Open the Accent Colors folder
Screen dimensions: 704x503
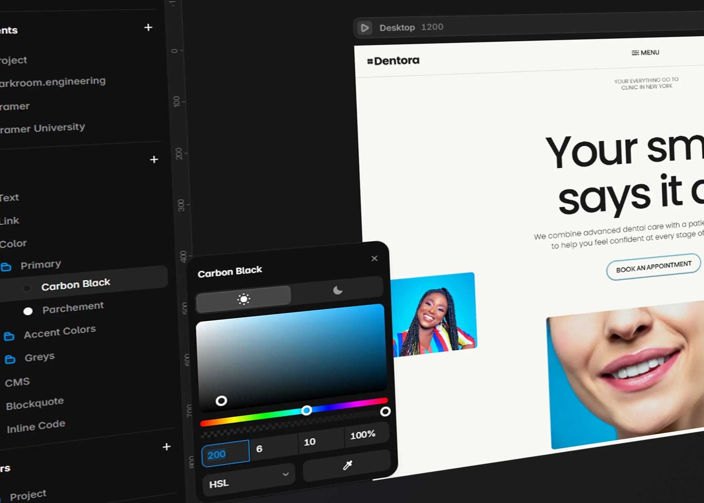click(60, 332)
